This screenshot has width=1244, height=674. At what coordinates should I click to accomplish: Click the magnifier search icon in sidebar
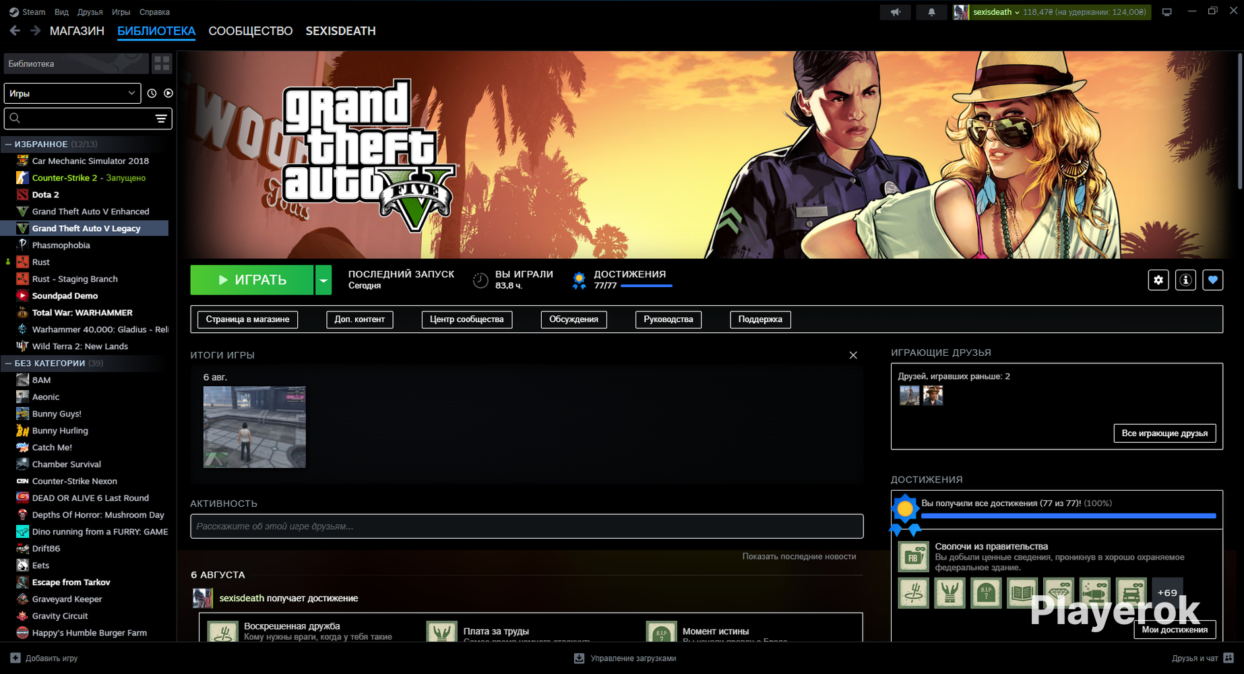pyautogui.click(x=15, y=119)
